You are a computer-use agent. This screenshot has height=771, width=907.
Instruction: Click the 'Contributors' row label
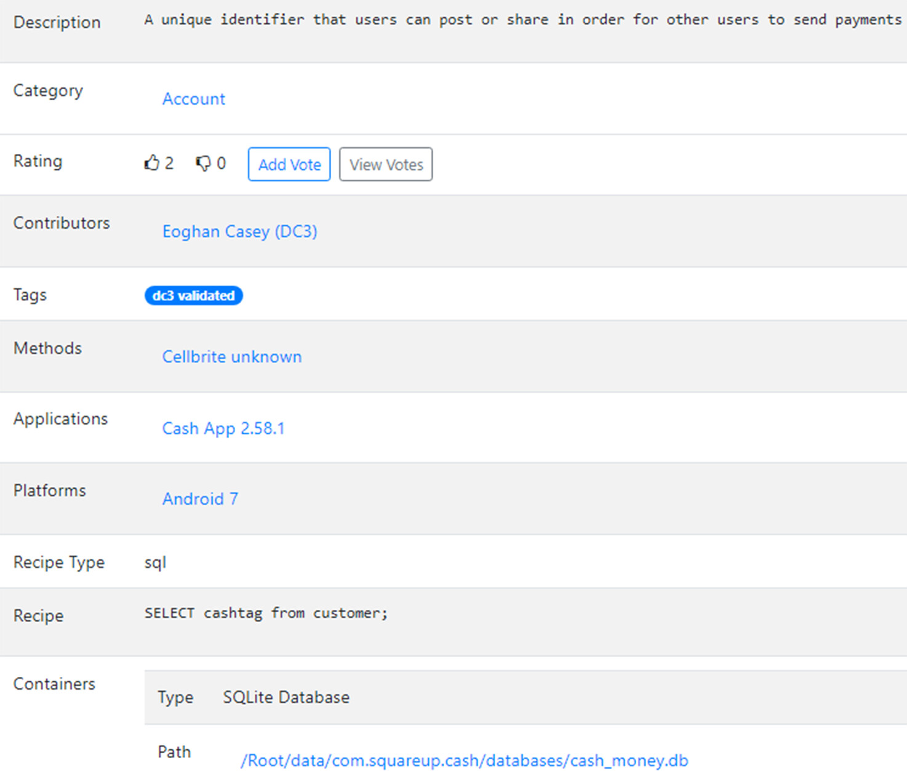[62, 223]
